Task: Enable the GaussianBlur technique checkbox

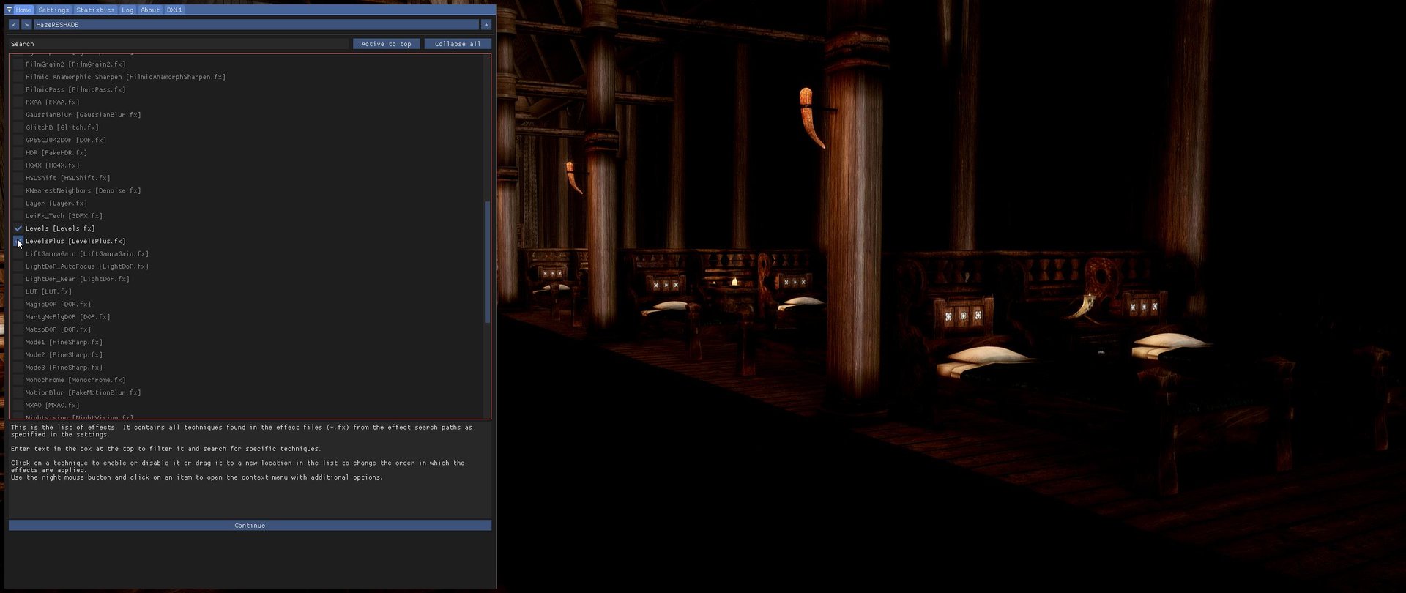Action: (18, 115)
